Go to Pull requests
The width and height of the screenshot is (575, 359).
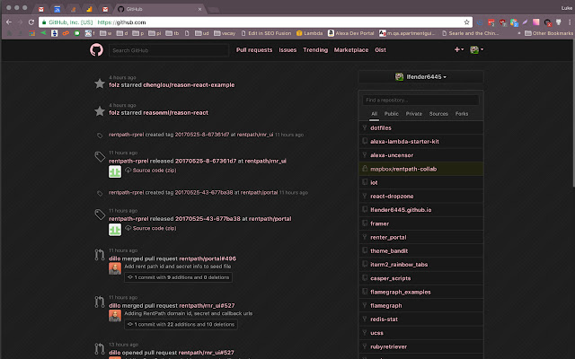(x=254, y=50)
